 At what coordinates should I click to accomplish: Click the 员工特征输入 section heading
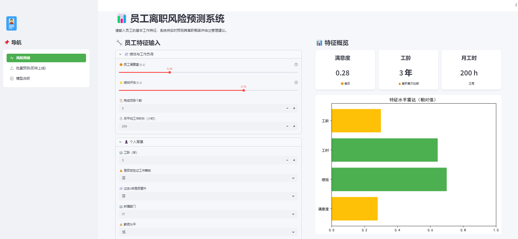(x=142, y=43)
